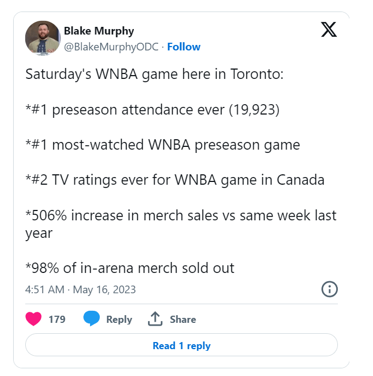Visit the @BlakeMurphyODC handle link
The image size is (373, 376).
coord(111,47)
